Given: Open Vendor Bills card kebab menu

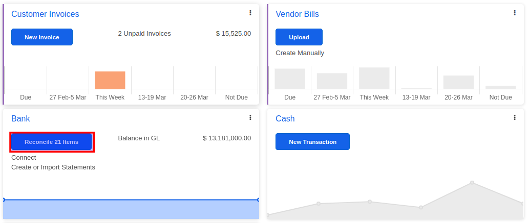Looking at the screenshot, I should coord(515,13).
